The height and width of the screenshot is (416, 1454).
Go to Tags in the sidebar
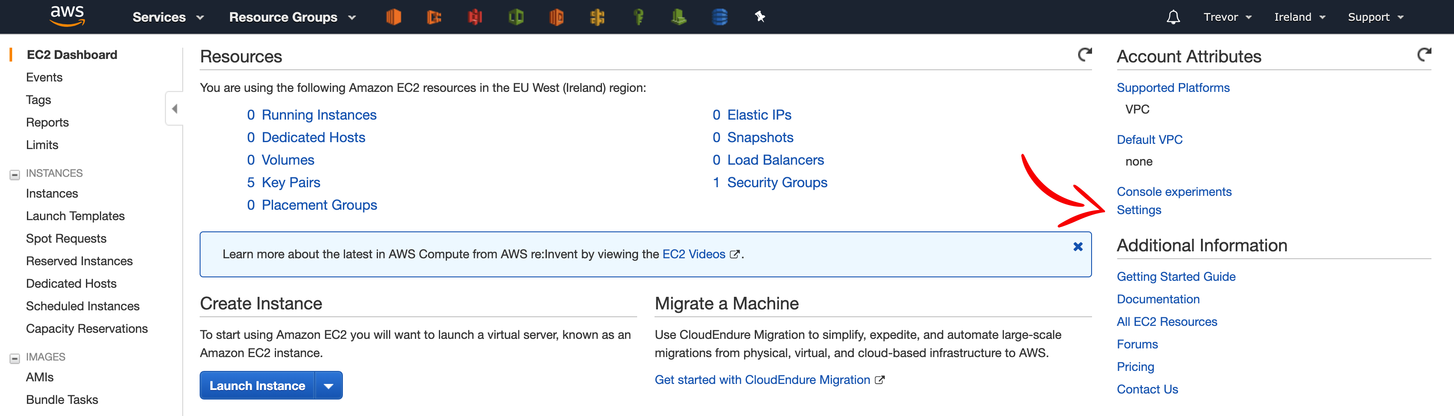pyautogui.click(x=38, y=101)
